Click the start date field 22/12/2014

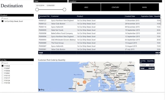click(40, 5)
